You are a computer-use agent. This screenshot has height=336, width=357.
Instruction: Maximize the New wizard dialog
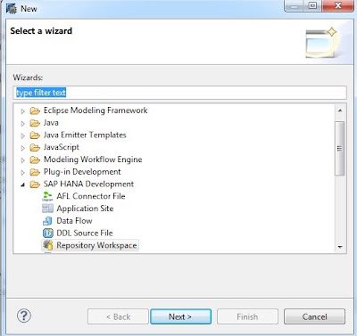(312, 5)
